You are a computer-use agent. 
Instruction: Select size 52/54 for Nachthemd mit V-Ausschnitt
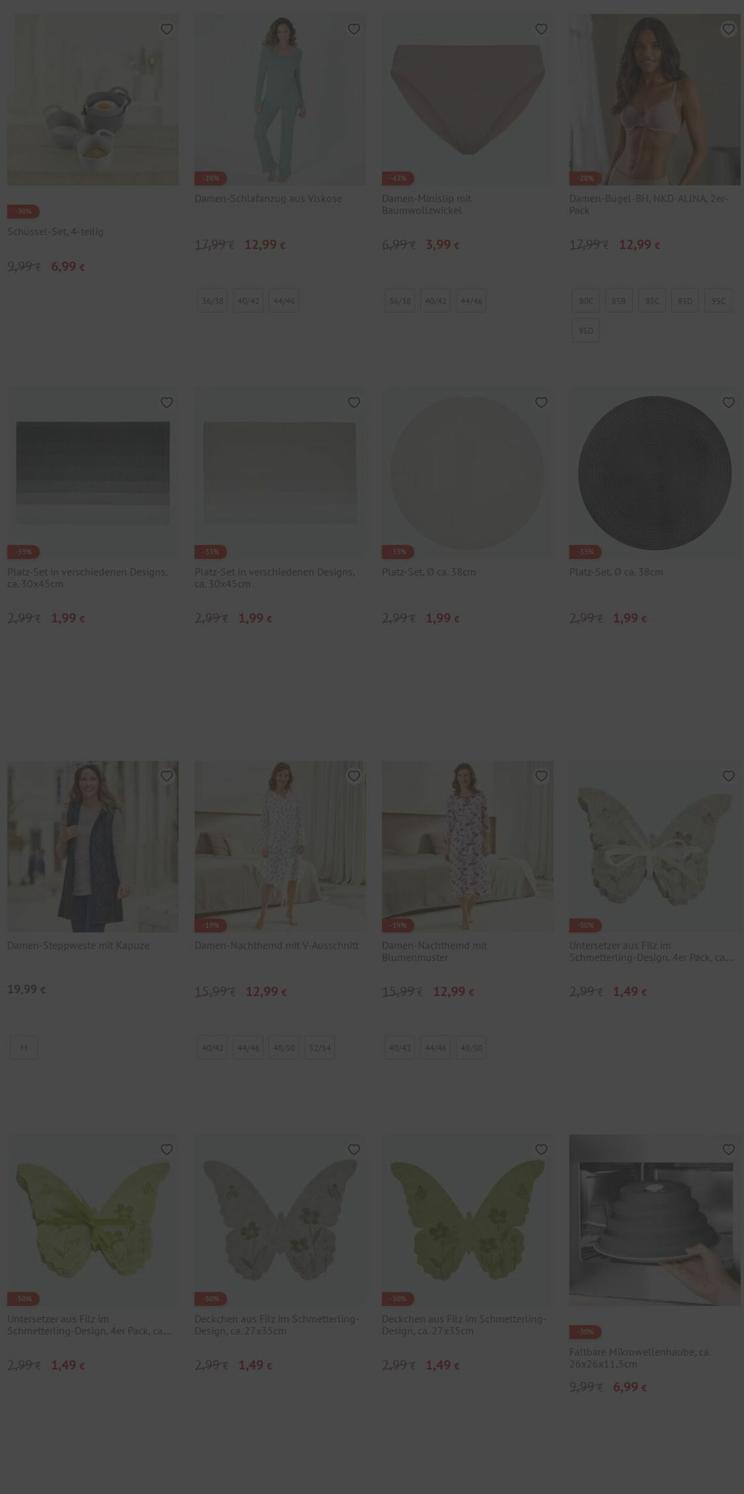click(320, 1047)
